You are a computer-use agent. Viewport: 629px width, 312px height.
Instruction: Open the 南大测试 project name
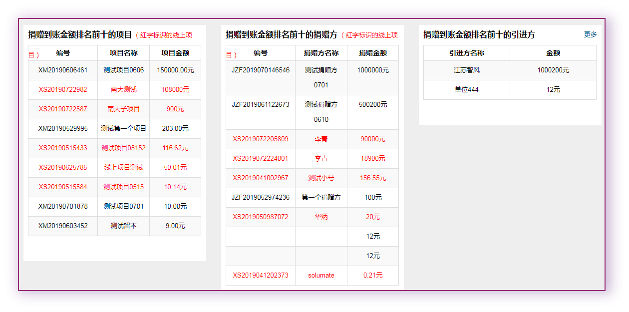(x=123, y=90)
